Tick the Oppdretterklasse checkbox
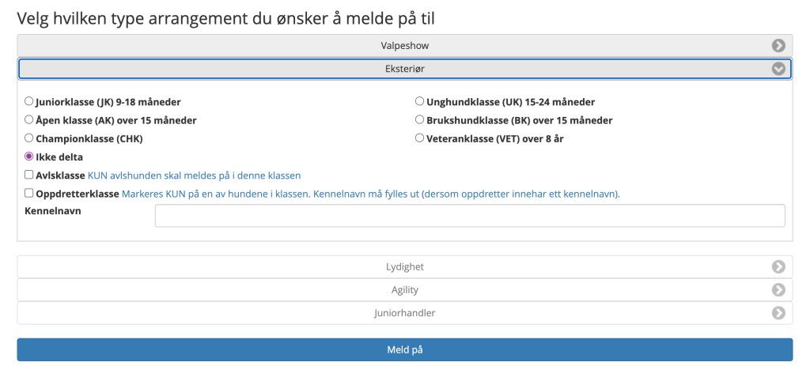Image resolution: width=810 pixels, height=366 pixels. tap(29, 193)
